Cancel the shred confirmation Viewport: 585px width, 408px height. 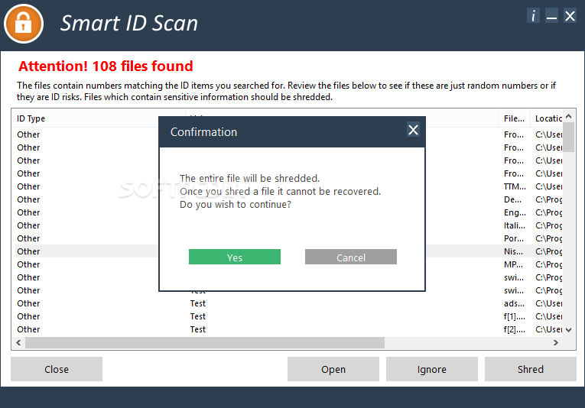351,257
